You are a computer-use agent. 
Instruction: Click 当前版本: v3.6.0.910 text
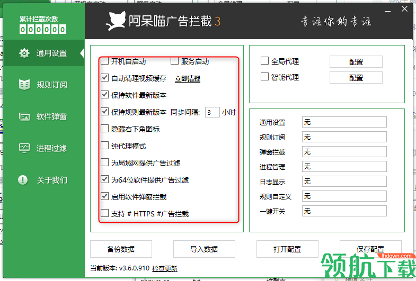(x=120, y=268)
